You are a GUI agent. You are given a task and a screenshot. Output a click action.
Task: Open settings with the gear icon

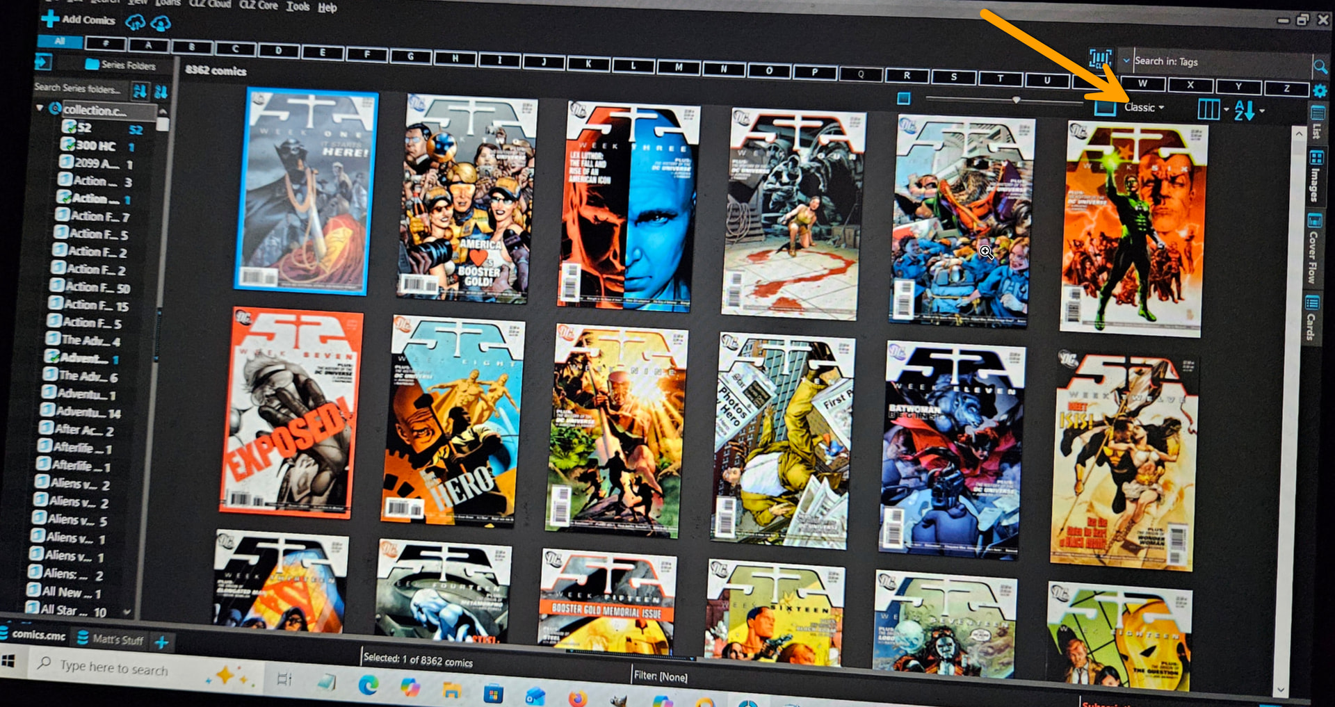pyautogui.click(x=1319, y=91)
